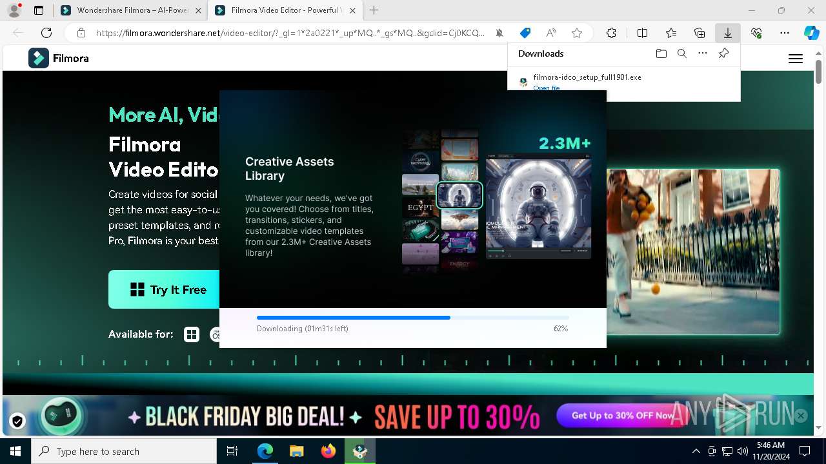View site information padlock icon
Viewport: 826px width, 464px height.
[x=81, y=33]
